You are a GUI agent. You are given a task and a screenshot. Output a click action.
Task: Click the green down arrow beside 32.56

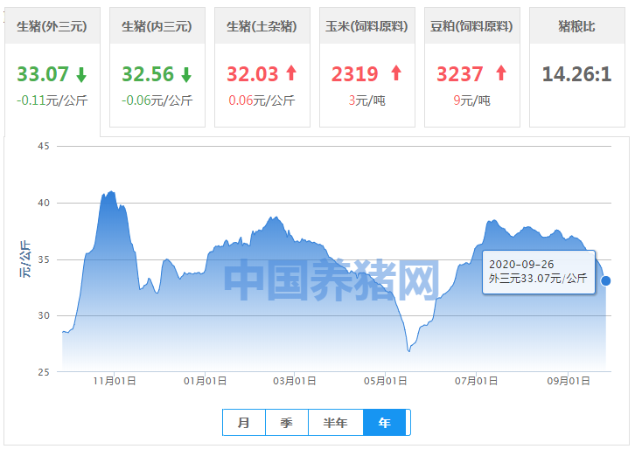186,75
